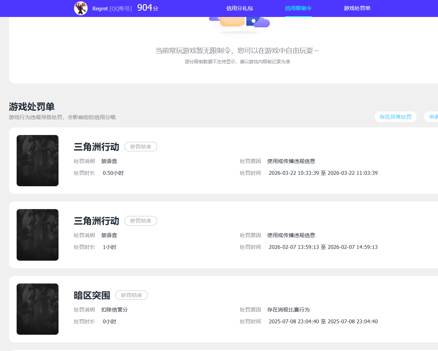Click the 暗区突围 penalty thumbnail
The width and height of the screenshot is (438, 351).
point(37,309)
